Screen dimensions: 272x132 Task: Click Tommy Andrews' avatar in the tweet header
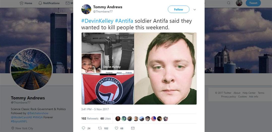tap(86, 9)
